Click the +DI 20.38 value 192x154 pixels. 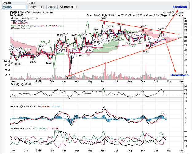pyautogui.click(x=39, y=128)
